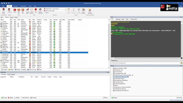Select Old Software Versions entry
The image size is (183, 103).
(x=120, y=89)
